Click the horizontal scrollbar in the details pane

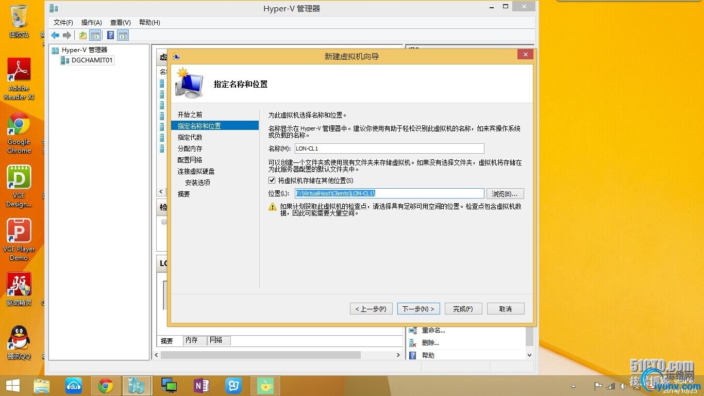click(260, 355)
